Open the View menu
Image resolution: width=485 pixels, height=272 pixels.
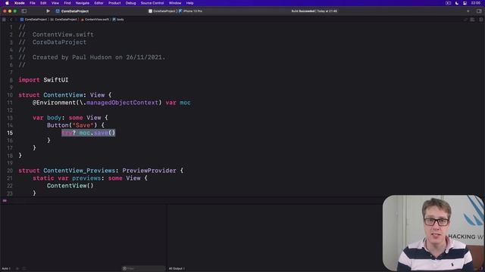55,3
